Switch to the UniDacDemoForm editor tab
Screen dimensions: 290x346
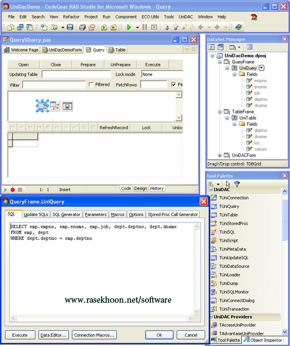point(62,50)
